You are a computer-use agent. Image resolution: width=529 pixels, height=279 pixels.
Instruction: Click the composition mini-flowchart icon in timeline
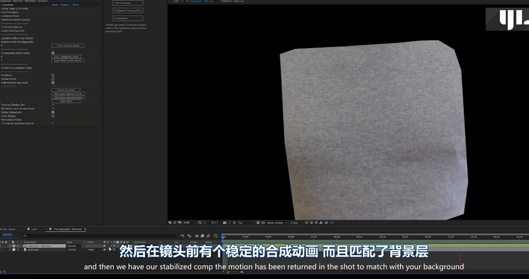point(183,236)
